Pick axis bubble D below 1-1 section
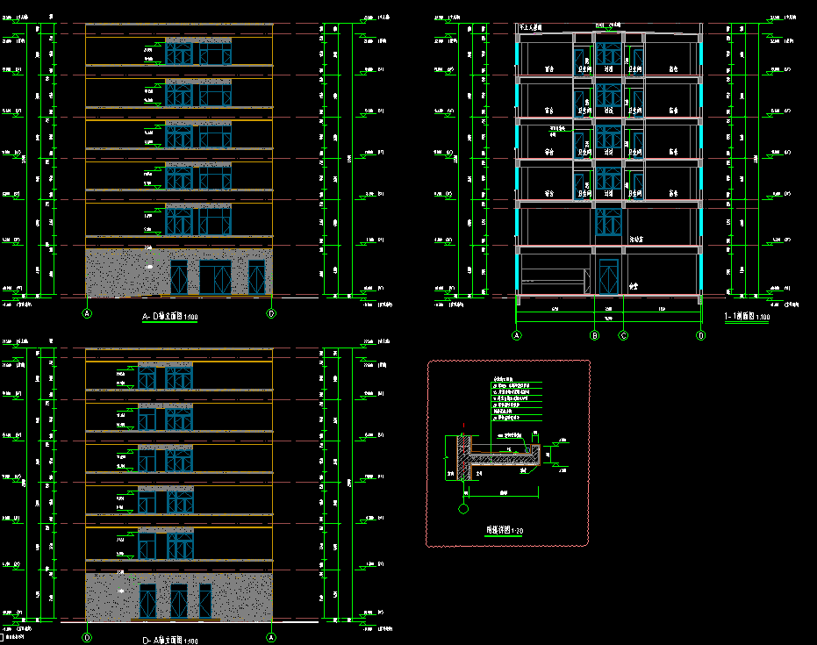 [700, 335]
